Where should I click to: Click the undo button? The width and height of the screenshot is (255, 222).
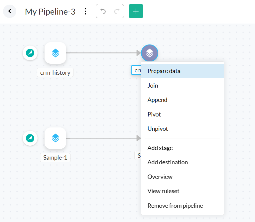[103, 11]
